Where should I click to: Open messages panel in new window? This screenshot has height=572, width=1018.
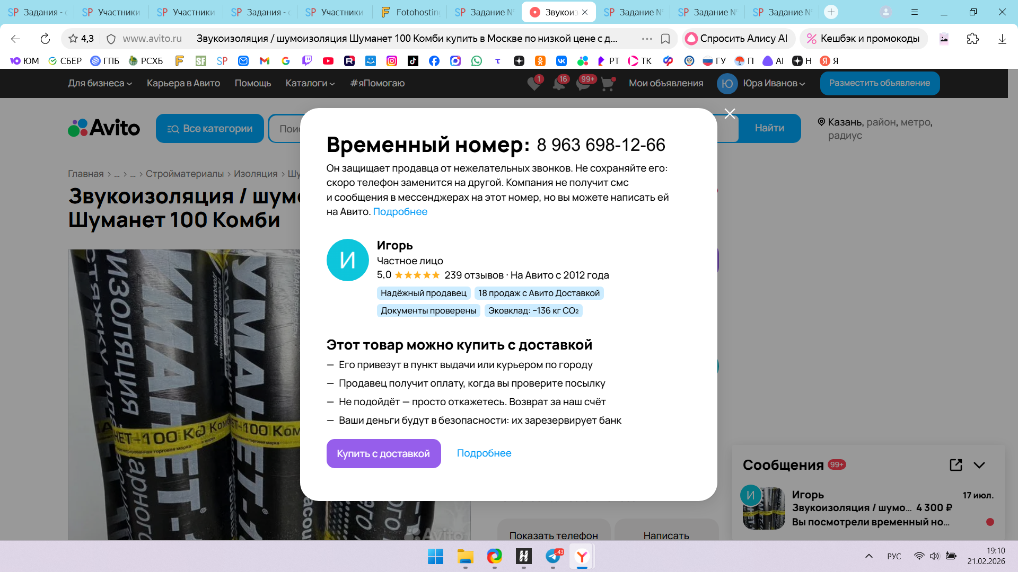pyautogui.click(x=955, y=465)
